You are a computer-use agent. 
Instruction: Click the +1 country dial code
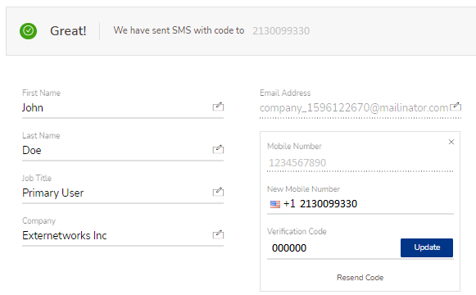[x=289, y=204]
